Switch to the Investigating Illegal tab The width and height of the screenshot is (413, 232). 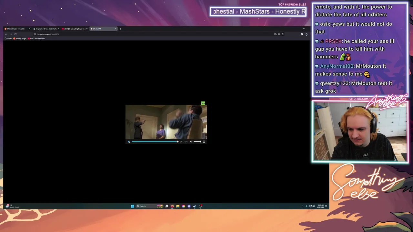pyautogui.click(x=74, y=29)
